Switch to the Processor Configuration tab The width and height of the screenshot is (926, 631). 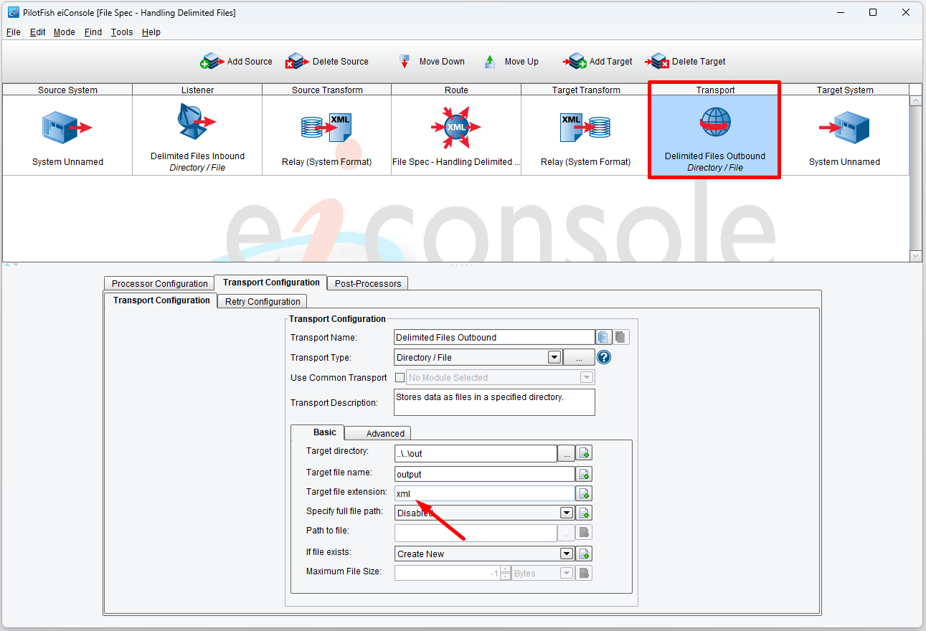pyautogui.click(x=159, y=283)
